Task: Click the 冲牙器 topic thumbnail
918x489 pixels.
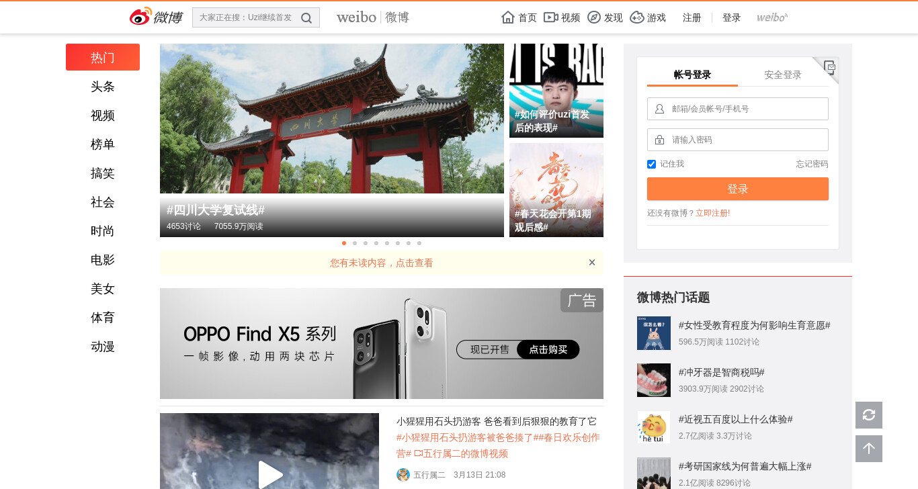Action: point(654,380)
